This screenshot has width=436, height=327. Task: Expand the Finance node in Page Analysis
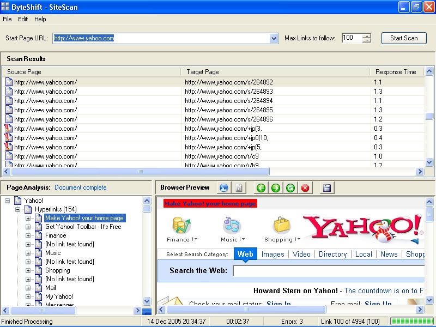coord(28,235)
